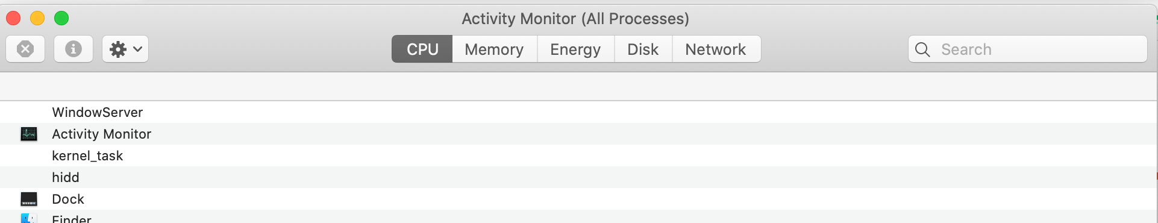Switch to the Memory tab
The width and height of the screenshot is (1158, 223).
[495, 49]
